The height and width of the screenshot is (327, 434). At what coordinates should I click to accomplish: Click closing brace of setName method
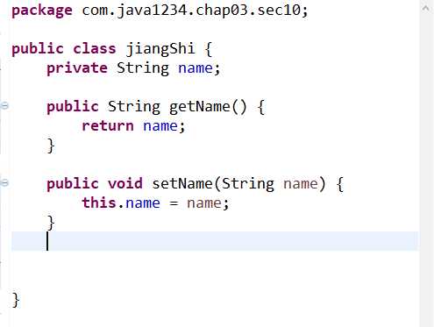pyautogui.click(x=51, y=223)
